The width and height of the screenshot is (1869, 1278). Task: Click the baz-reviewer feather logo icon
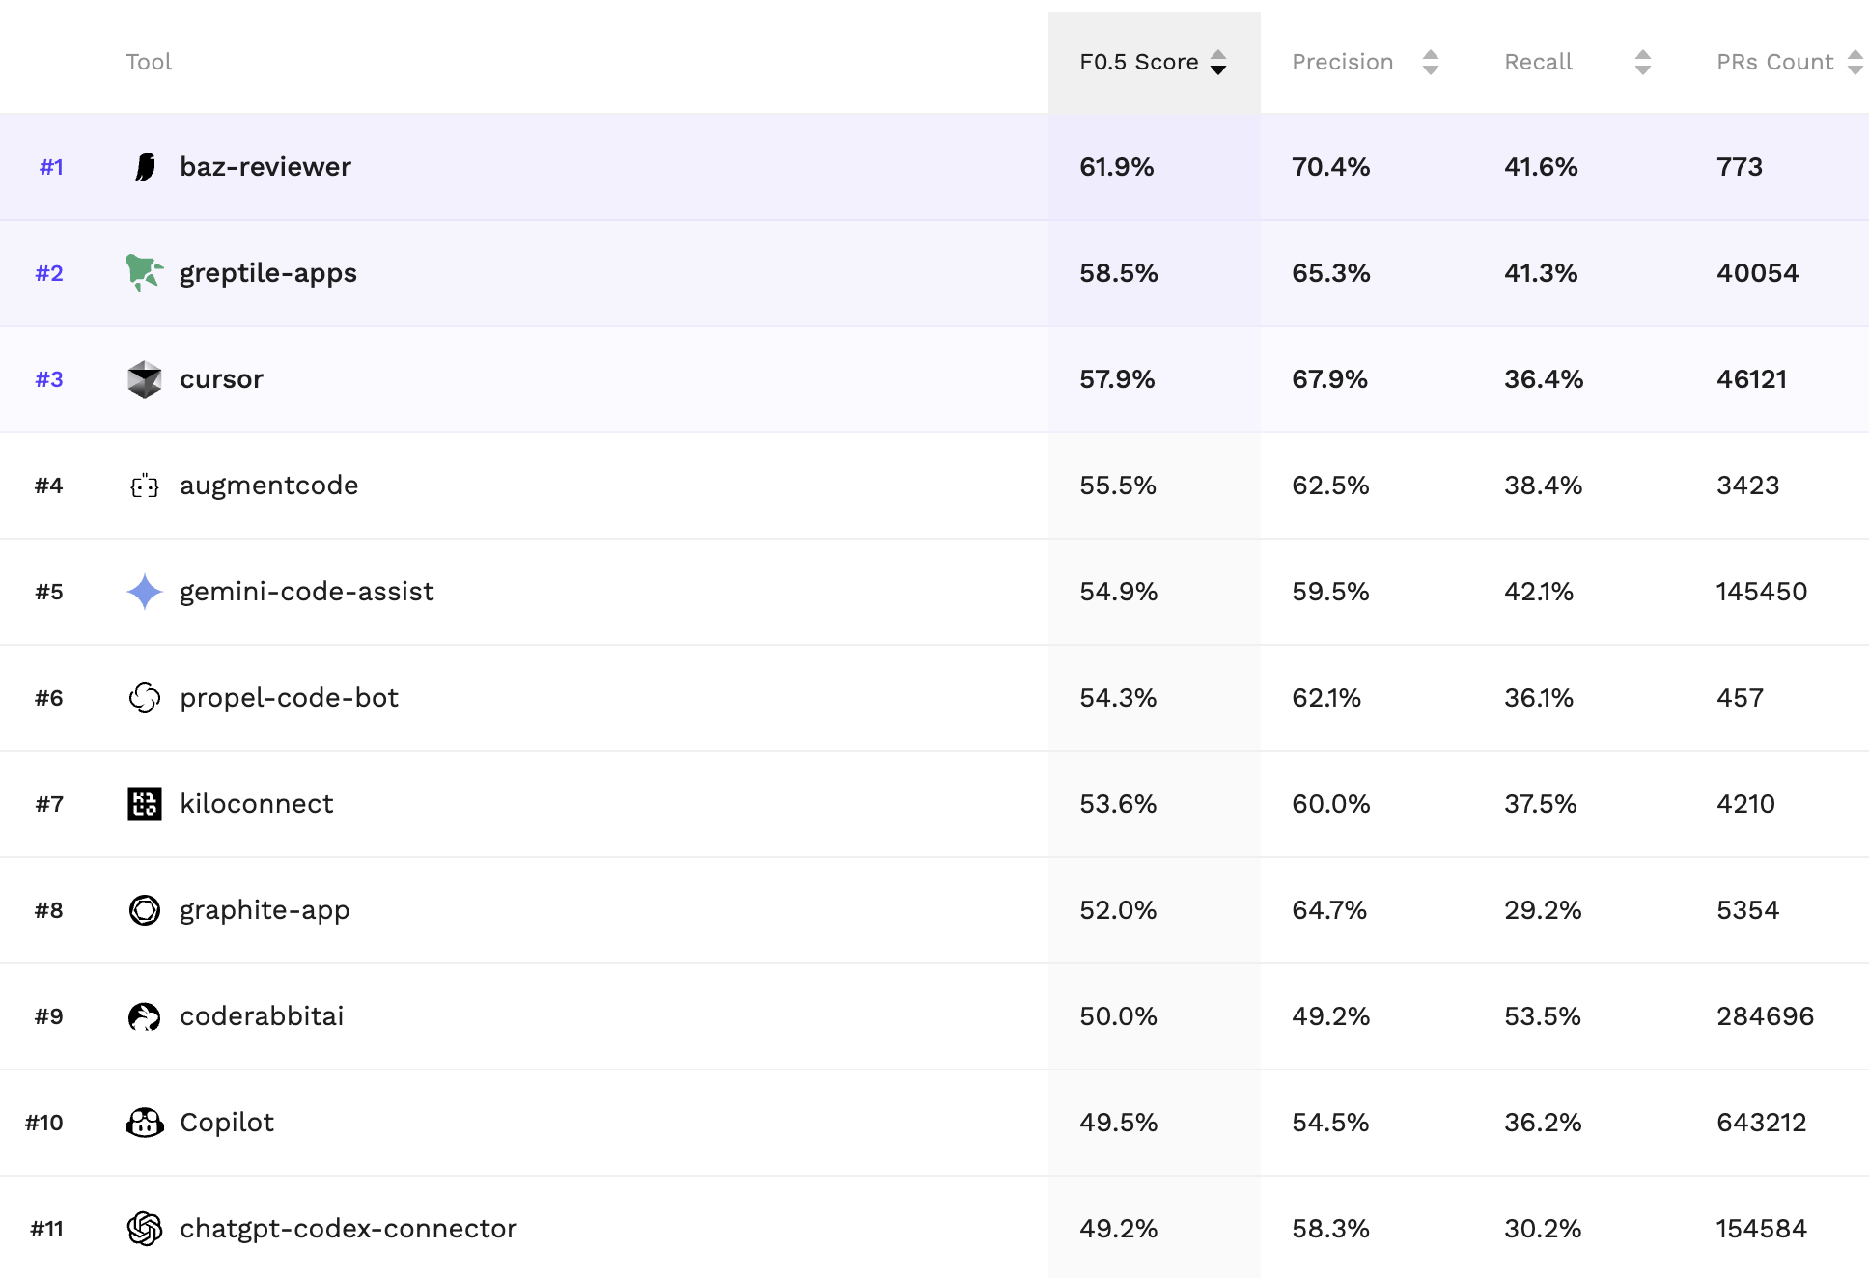pyautogui.click(x=145, y=167)
